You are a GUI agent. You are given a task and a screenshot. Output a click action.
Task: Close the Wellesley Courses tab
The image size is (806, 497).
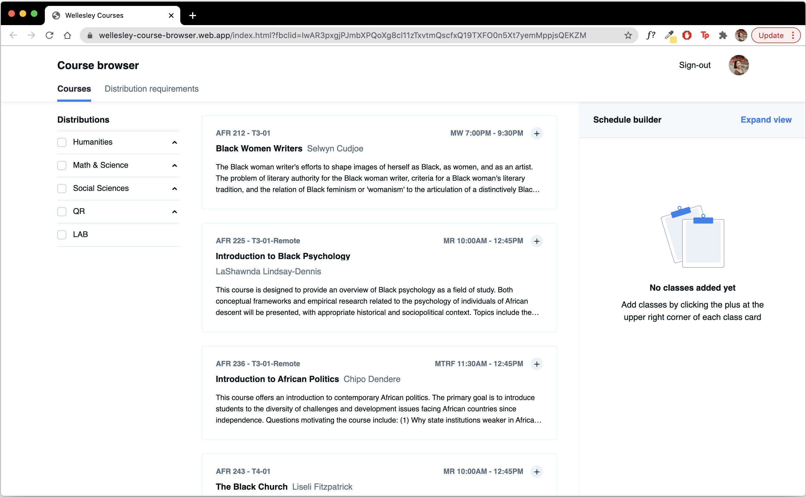coord(171,16)
